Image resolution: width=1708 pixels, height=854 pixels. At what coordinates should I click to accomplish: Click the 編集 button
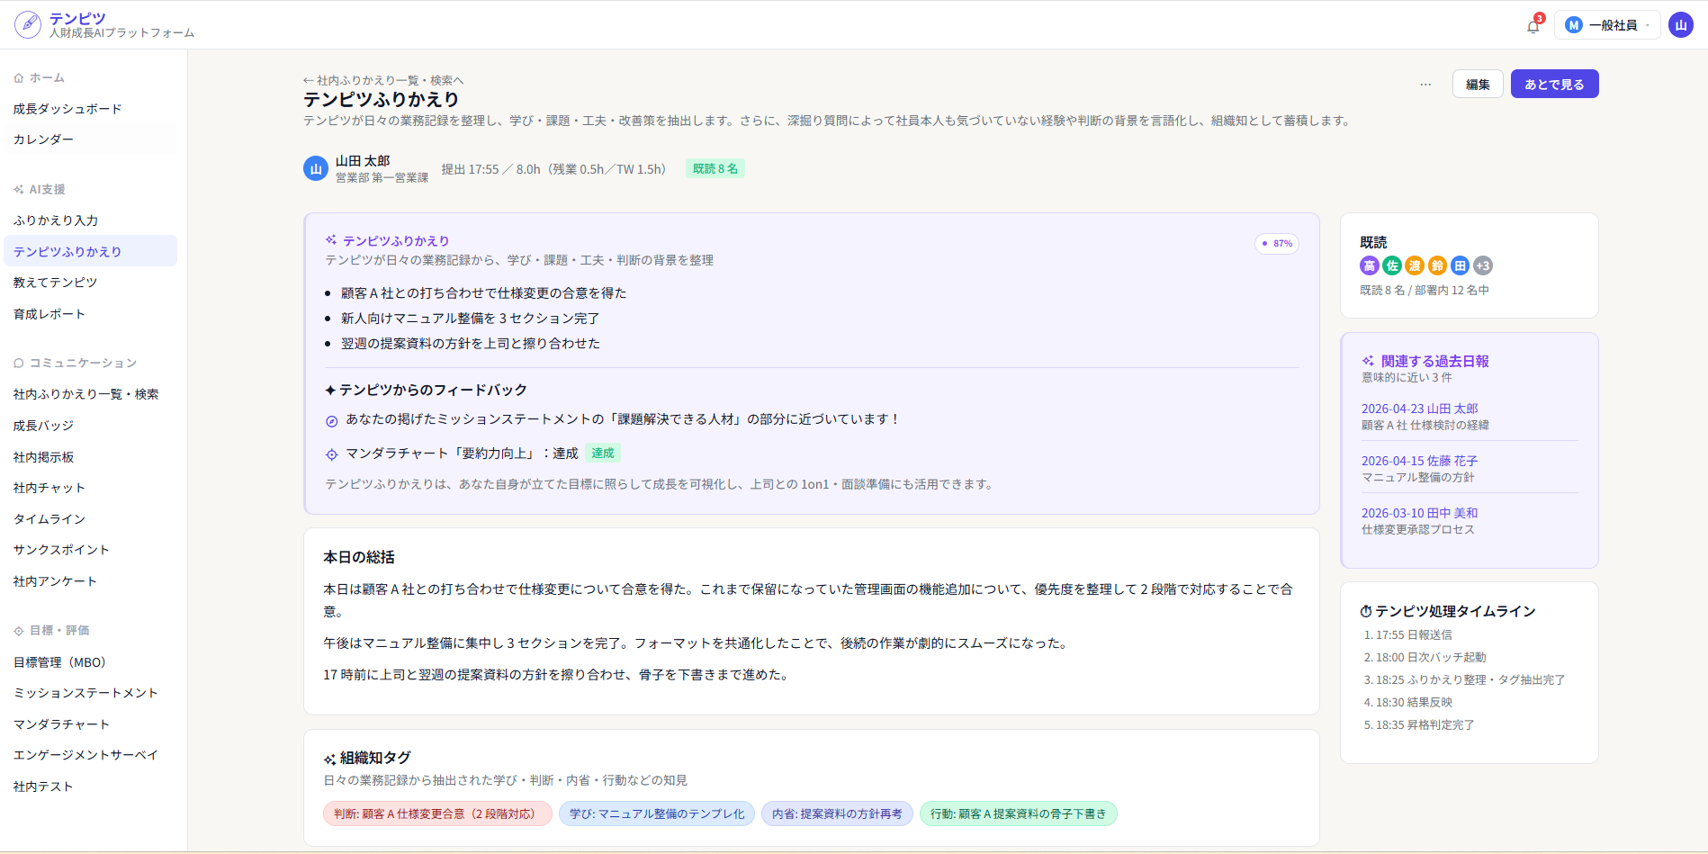[x=1478, y=84]
